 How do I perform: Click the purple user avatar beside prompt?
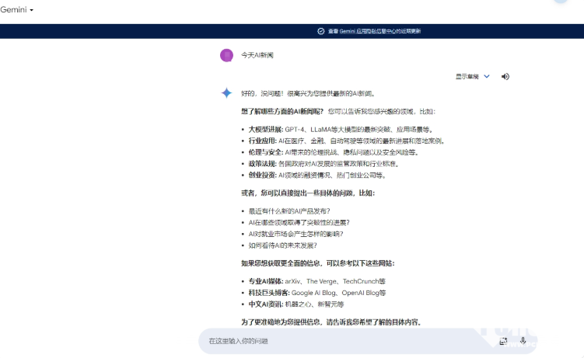click(x=226, y=55)
